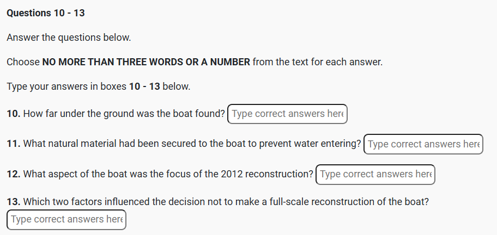This screenshot has height=235, width=497.
Task: Focus the answer field for question 11
Action: (x=423, y=144)
